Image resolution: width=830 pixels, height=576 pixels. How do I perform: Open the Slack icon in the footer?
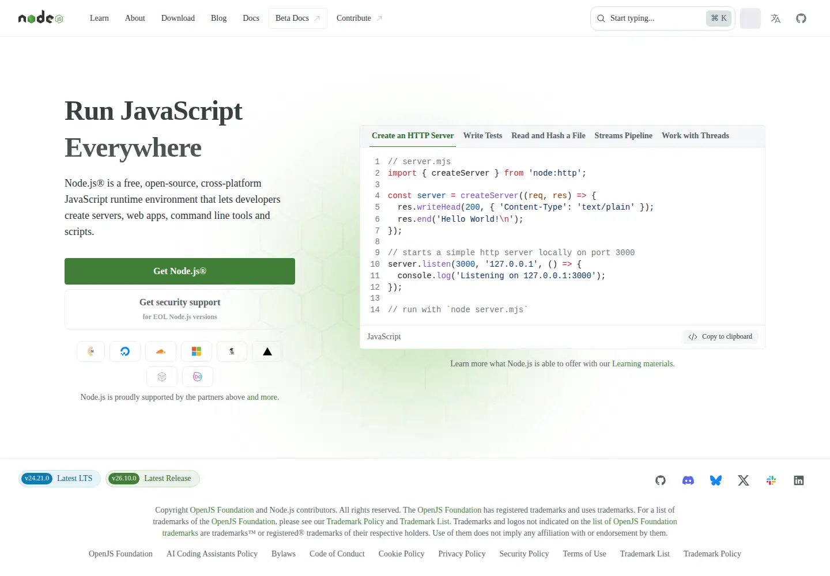(x=771, y=480)
